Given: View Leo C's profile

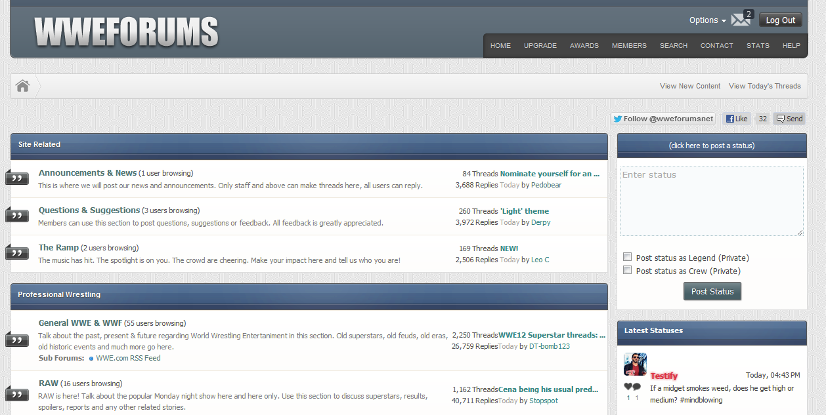Looking at the screenshot, I should [x=540, y=260].
